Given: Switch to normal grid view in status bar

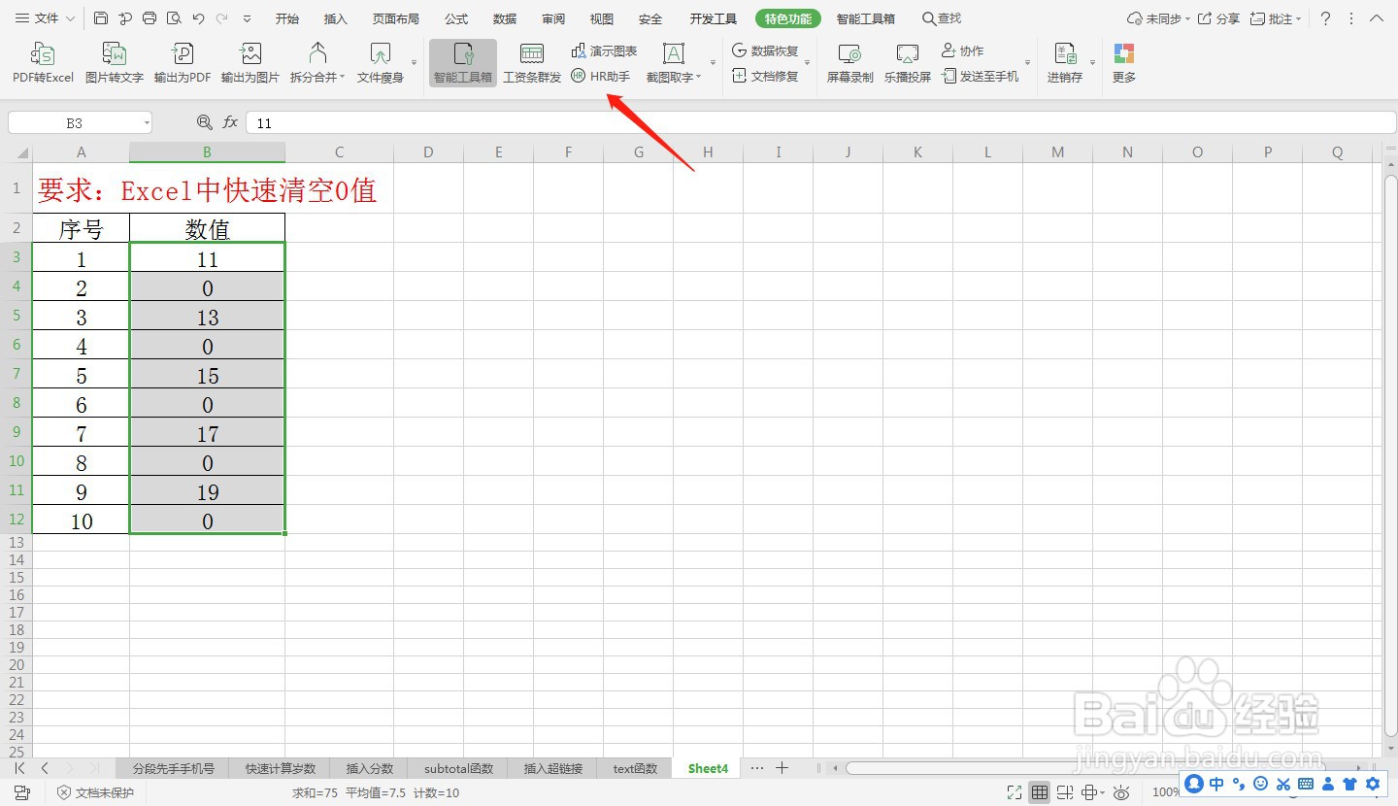Looking at the screenshot, I should pos(1040,792).
